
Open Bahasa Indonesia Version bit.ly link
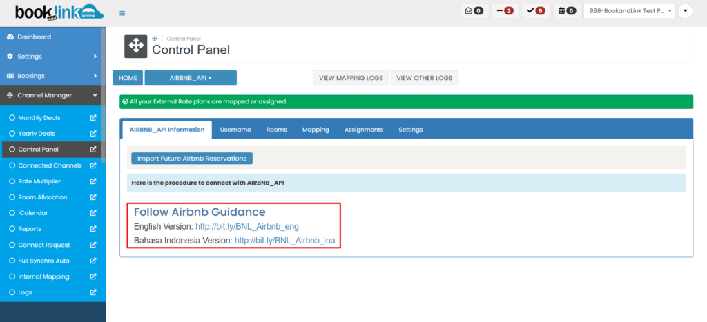point(285,241)
